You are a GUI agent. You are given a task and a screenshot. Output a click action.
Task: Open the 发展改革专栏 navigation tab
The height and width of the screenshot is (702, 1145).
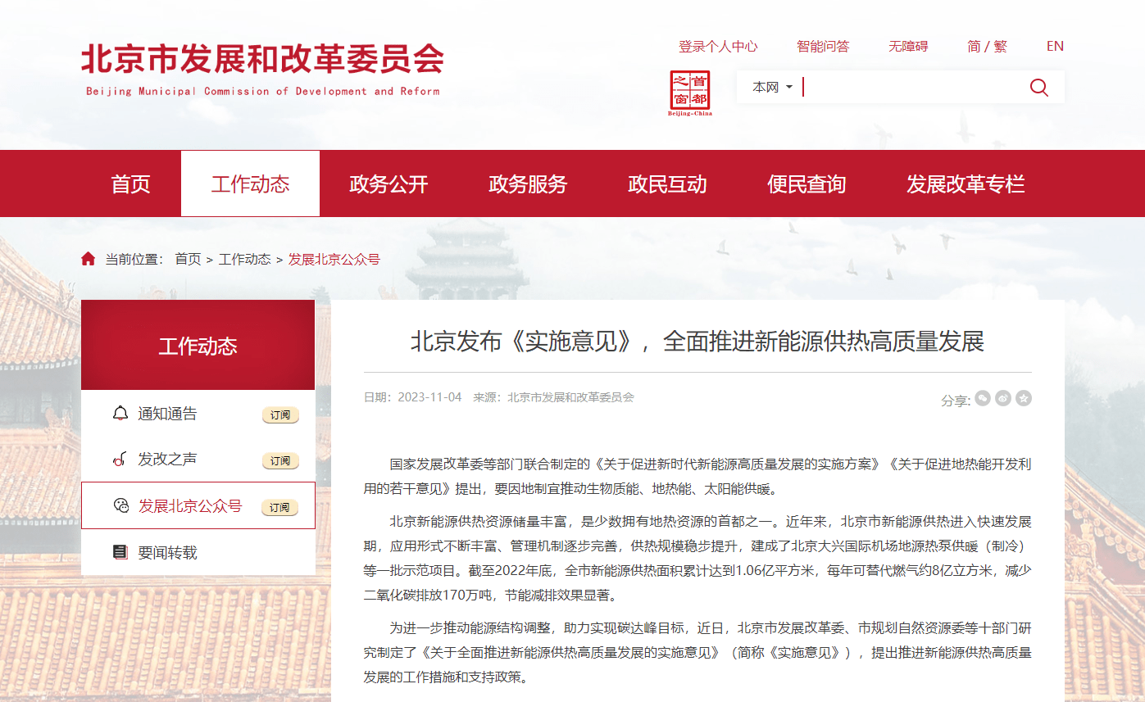pos(966,183)
